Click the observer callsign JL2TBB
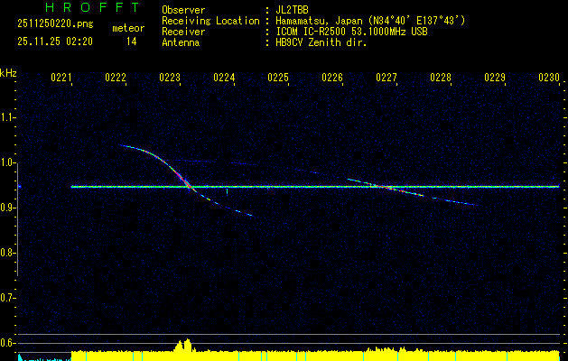This screenshot has width=568, height=361. [292, 9]
